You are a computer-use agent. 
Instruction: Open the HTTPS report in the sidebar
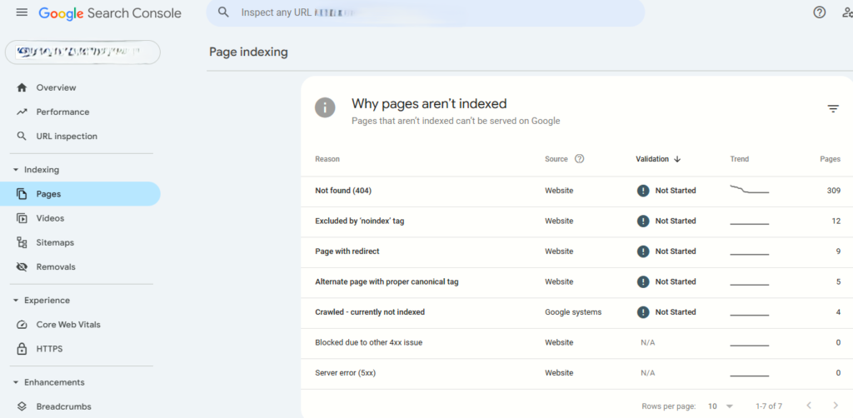point(81,348)
